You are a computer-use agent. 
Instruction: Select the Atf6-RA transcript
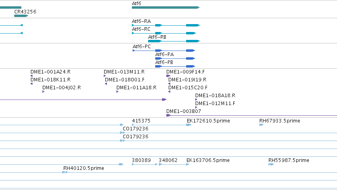click(x=166, y=25)
